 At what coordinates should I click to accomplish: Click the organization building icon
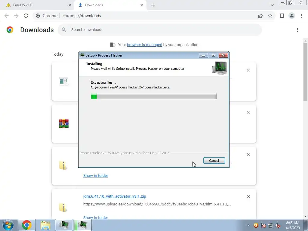(112, 45)
